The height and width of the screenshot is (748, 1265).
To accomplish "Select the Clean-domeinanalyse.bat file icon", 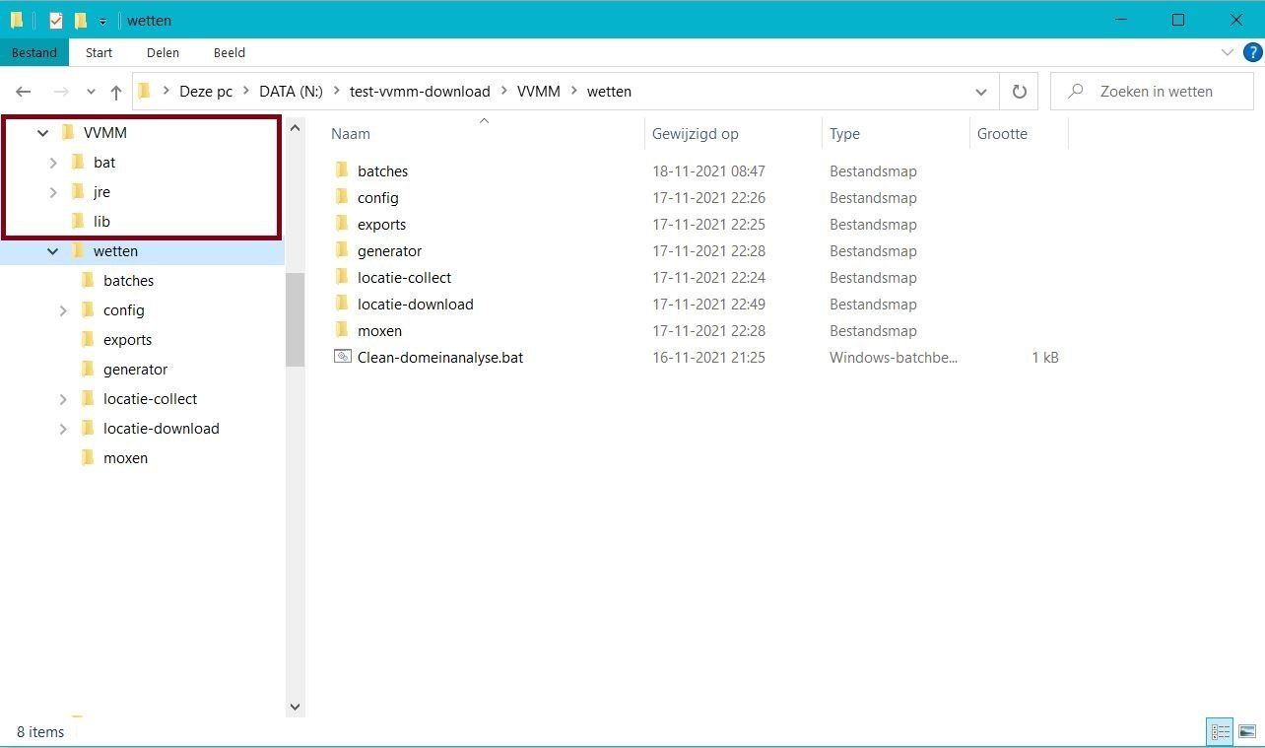I will pos(342,357).
